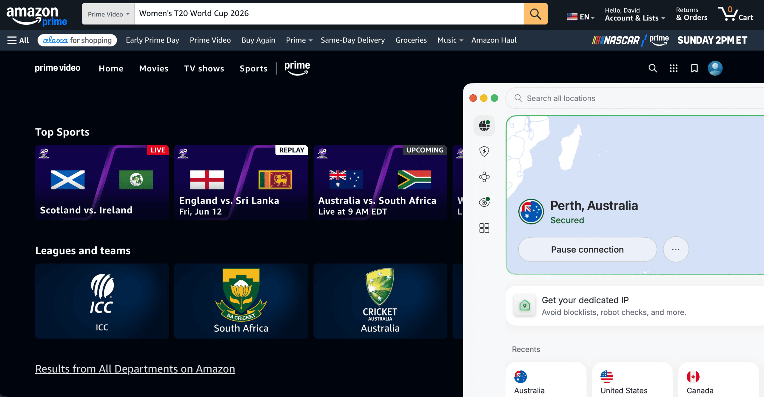Open Early Prime Day link
764x397 pixels.
pyautogui.click(x=152, y=40)
